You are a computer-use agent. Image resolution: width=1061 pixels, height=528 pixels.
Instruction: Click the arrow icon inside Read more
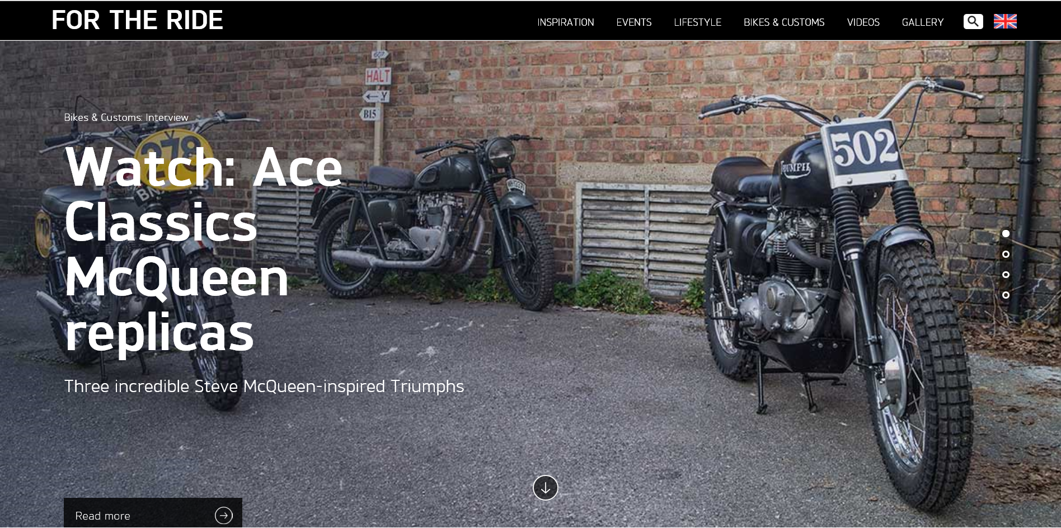224,515
